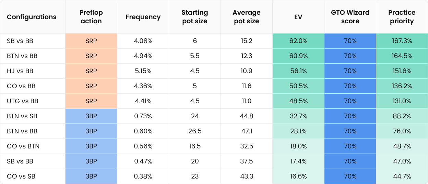Image resolution: width=428 pixels, height=184 pixels.
Task: Select the GTO Wizard score header
Action: [350, 17]
